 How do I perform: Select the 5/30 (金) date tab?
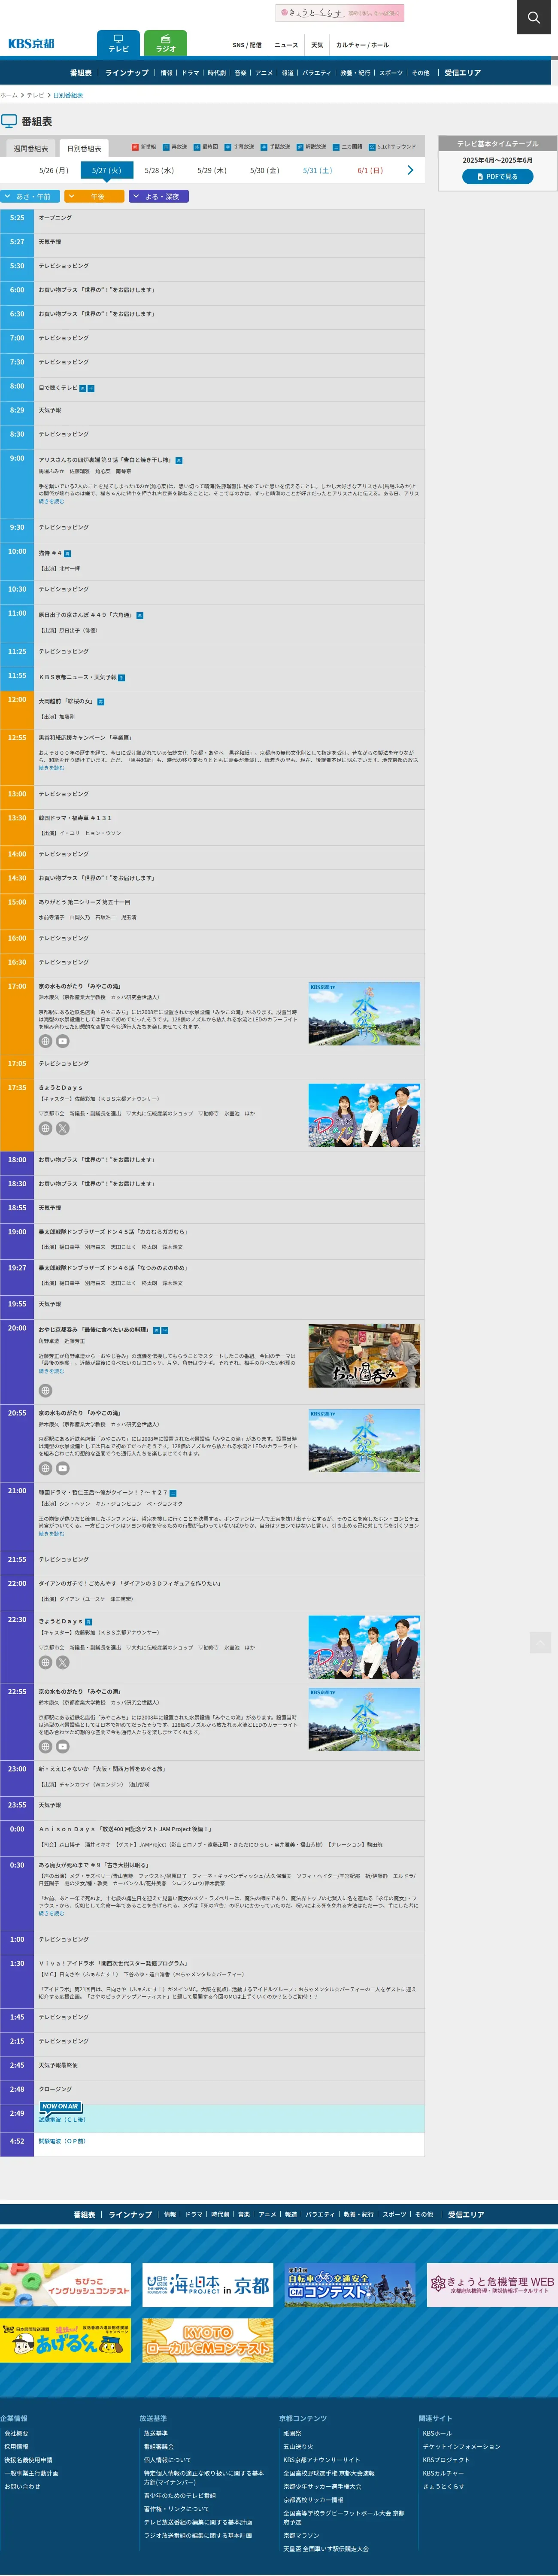coord(264,170)
